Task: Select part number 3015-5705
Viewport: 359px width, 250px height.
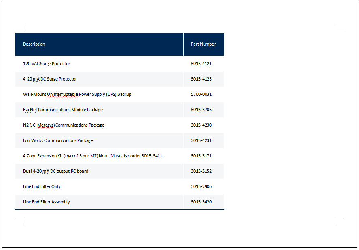Action: (x=201, y=110)
